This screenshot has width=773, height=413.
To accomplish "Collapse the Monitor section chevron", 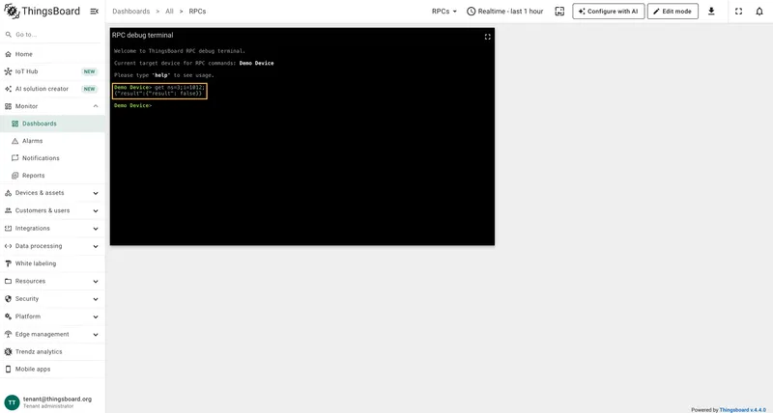I will pyautogui.click(x=96, y=106).
